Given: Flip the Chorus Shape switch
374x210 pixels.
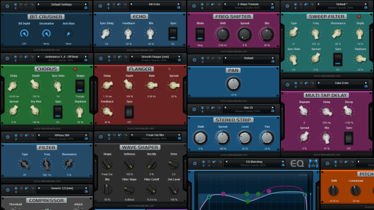Looking at the screenshot, I should click(80, 86).
